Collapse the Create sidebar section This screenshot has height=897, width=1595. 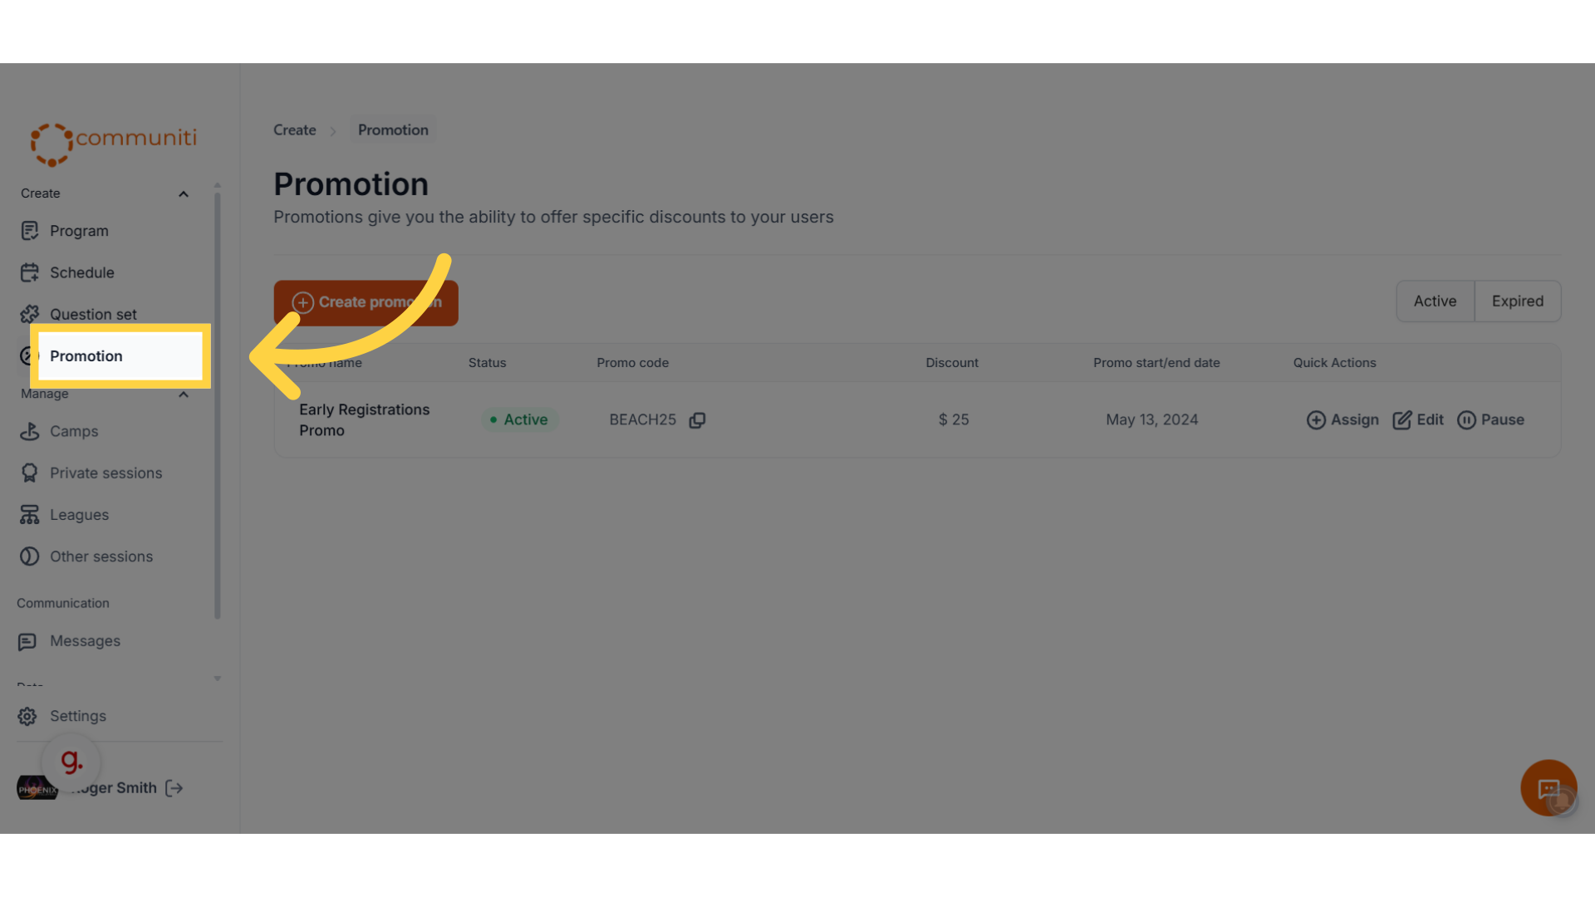coord(184,194)
